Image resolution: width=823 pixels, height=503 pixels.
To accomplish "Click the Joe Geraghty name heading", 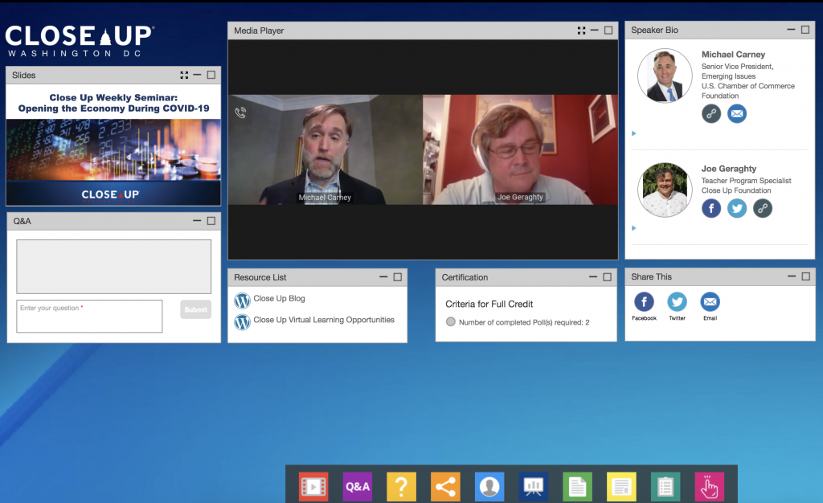I will click(728, 169).
